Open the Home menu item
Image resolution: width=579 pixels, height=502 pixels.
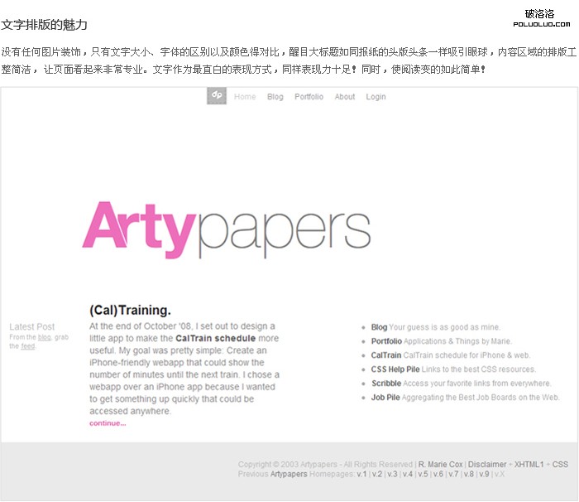(x=245, y=97)
